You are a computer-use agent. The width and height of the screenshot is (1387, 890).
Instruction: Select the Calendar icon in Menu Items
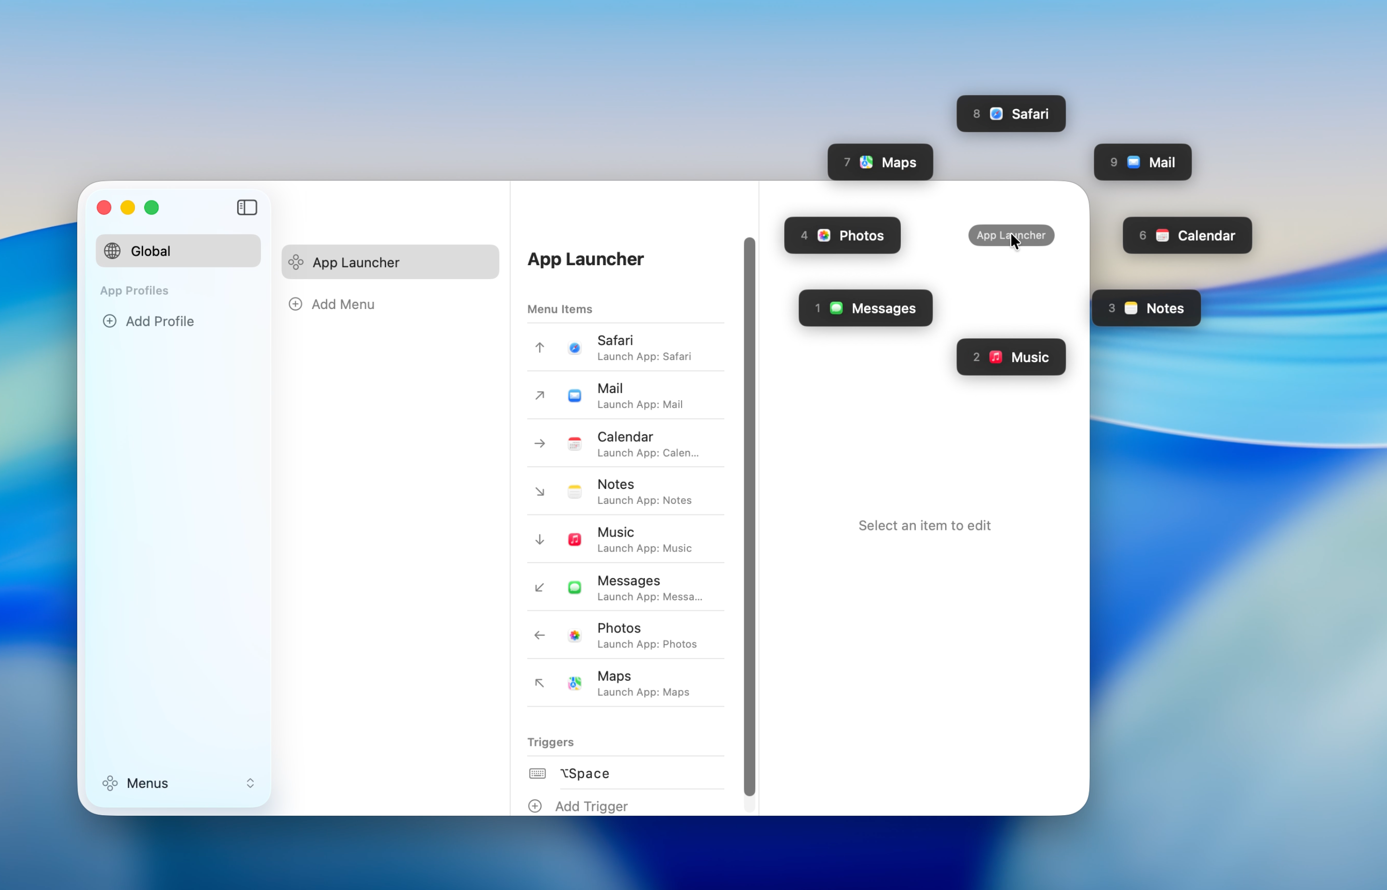574,443
